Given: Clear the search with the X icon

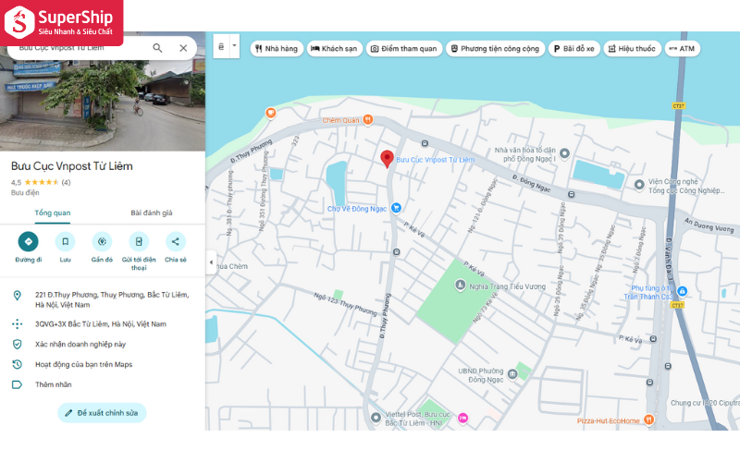Looking at the screenshot, I should tap(183, 48).
